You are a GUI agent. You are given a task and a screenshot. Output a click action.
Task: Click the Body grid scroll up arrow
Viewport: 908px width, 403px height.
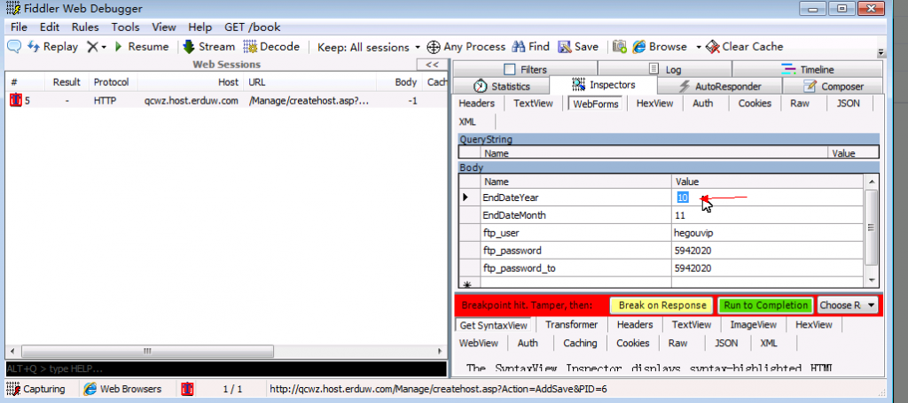[x=872, y=182]
